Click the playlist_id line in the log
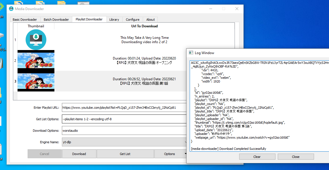 234,108
